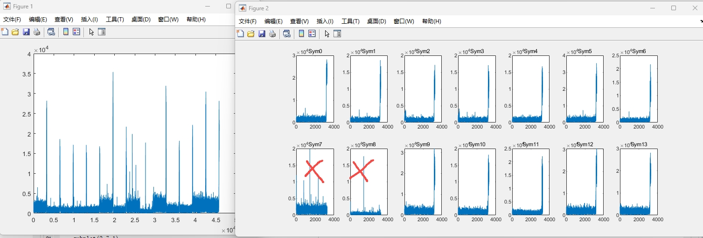Expand 查看(V) menu in Figure 2
This screenshot has width=703, height=238.
tap(299, 21)
